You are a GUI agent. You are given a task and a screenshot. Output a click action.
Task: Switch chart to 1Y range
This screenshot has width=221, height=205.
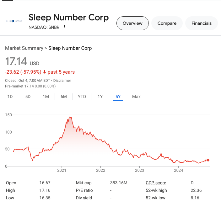pyautogui.click(x=100, y=97)
